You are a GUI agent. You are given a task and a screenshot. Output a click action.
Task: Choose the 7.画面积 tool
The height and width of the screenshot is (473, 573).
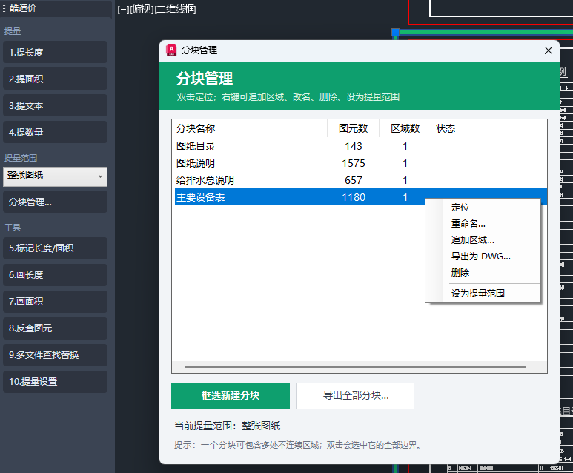(55, 302)
